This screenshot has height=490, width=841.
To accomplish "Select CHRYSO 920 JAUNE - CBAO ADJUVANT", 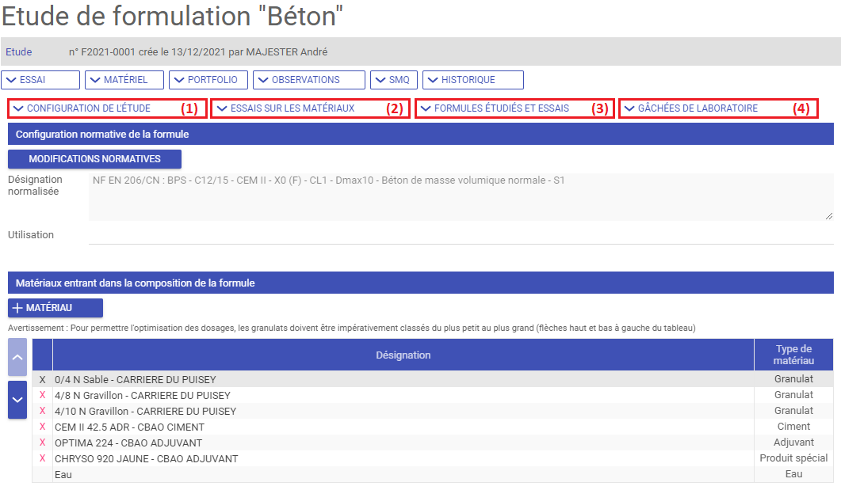I will tap(403, 458).
